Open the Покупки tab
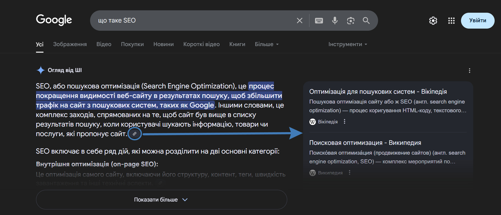The height and width of the screenshot is (215, 501). 132,44
